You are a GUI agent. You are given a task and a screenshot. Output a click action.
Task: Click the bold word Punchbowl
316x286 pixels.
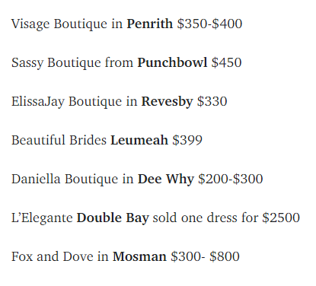172,62
